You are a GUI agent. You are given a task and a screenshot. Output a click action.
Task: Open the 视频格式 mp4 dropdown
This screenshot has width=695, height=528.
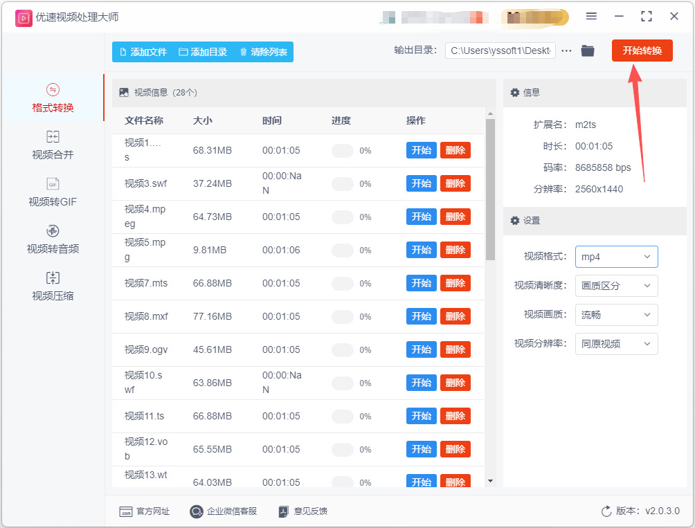tap(617, 257)
